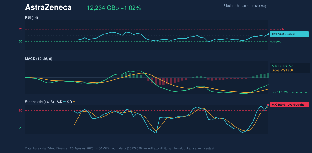Click the red overbought label in RSI panel

point(277,29)
